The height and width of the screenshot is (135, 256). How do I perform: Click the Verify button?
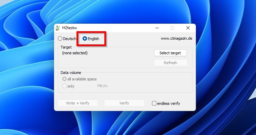124,103
